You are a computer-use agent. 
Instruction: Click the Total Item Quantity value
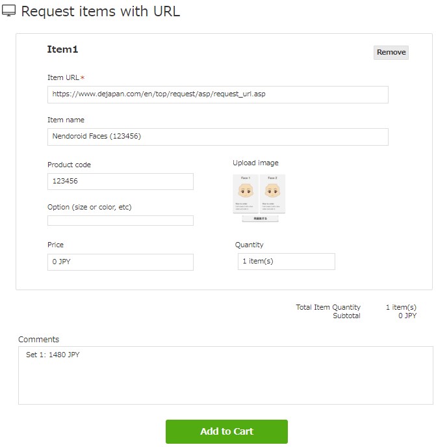tap(401, 307)
